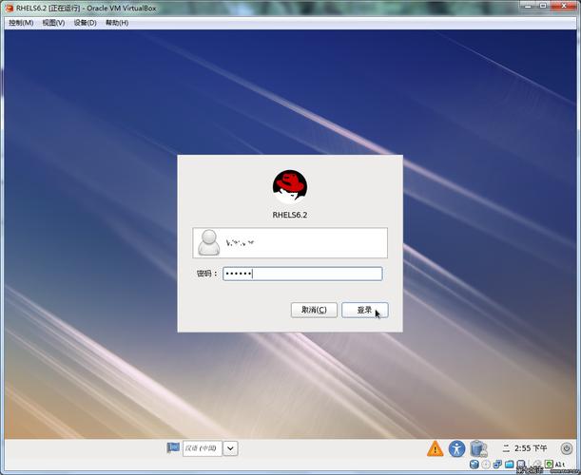Click the network computers icon in panel
581x475 pixels.
(x=478, y=448)
